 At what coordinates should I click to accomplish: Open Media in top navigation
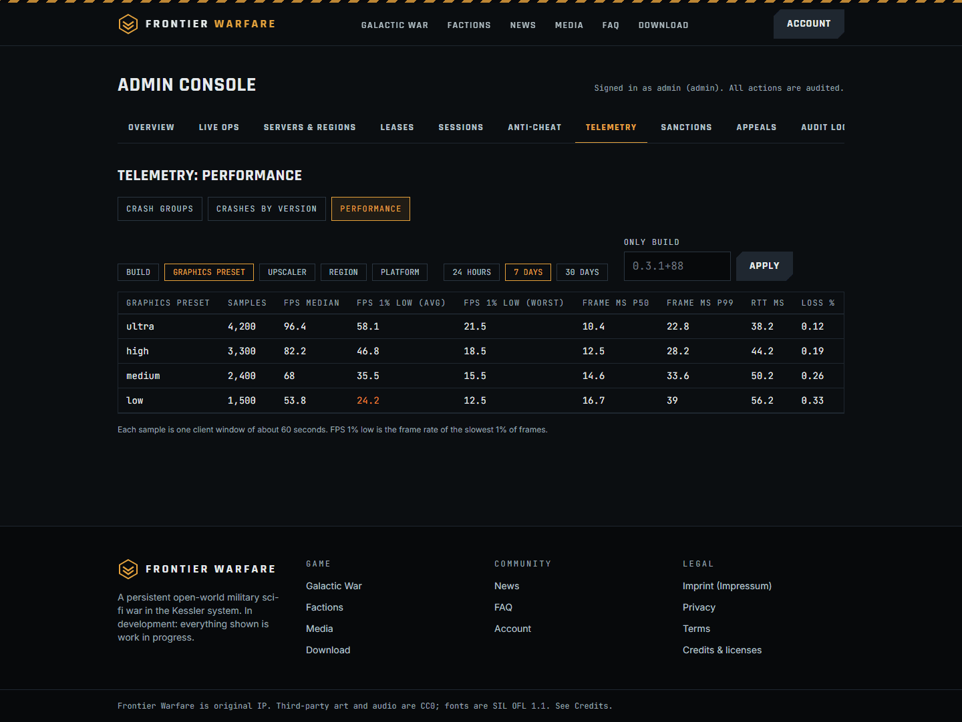click(x=569, y=25)
